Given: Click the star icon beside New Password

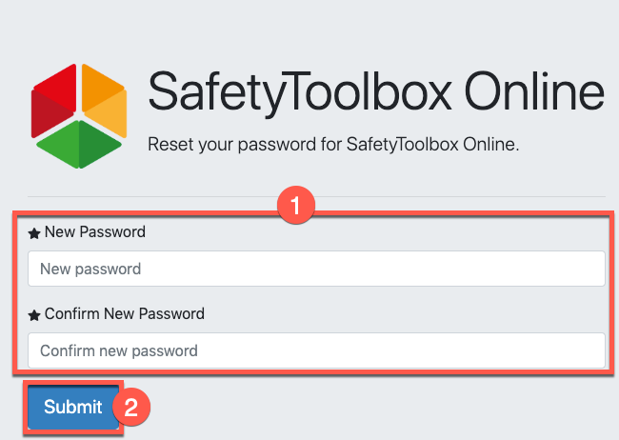Looking at the screenshot, I should pos(34,233).
